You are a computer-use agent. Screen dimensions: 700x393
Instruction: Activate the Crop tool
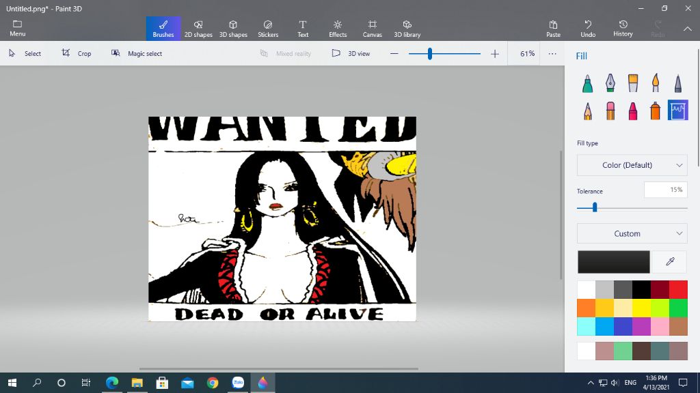(77, 53)
